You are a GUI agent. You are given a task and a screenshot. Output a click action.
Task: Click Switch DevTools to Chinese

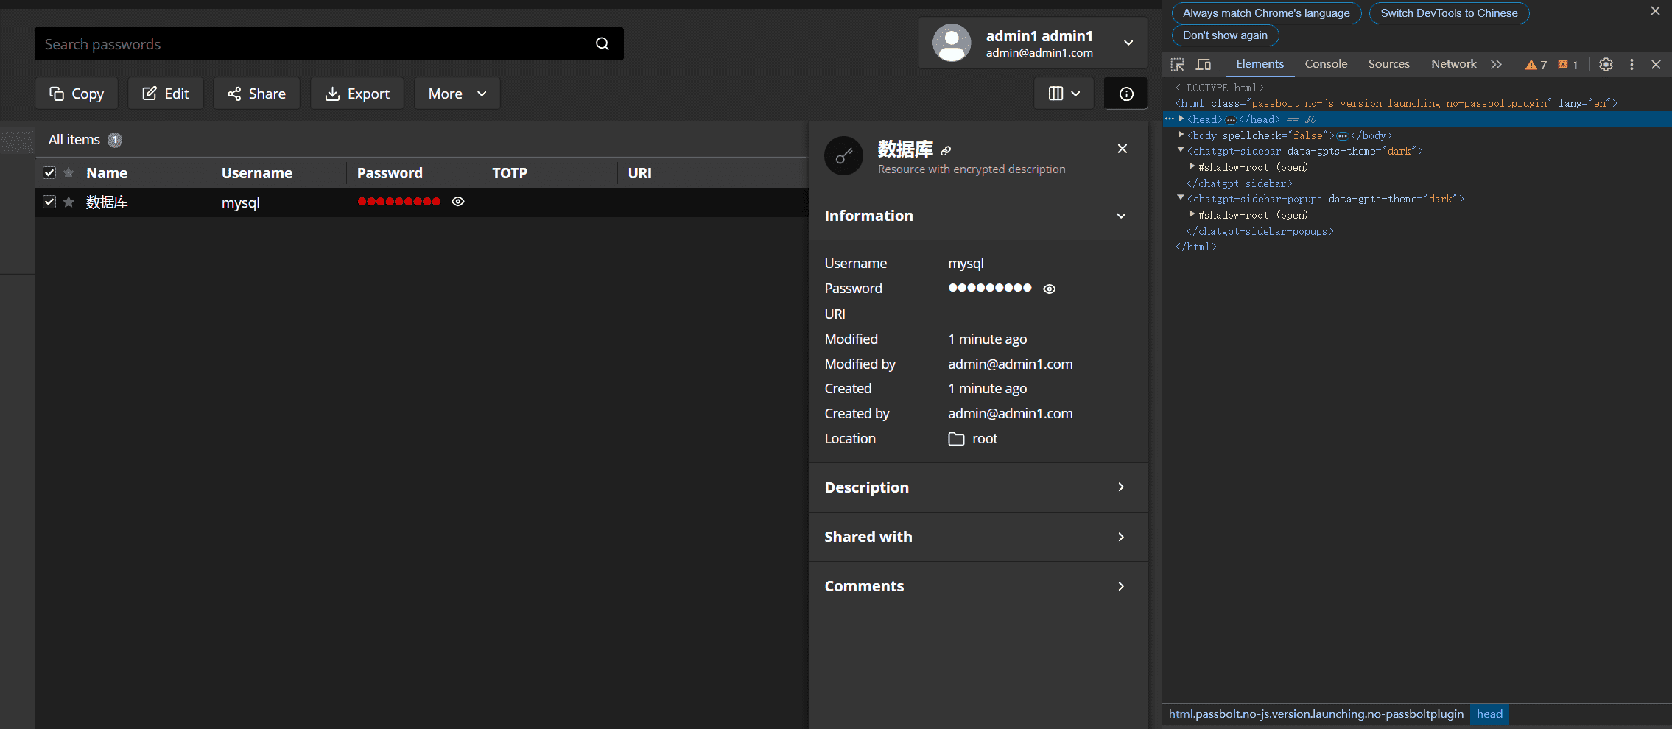point(1449,13)
